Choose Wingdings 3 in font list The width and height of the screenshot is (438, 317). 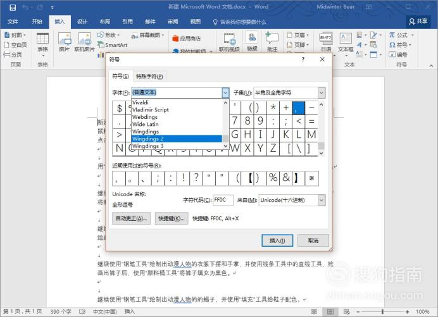(177, 146)
